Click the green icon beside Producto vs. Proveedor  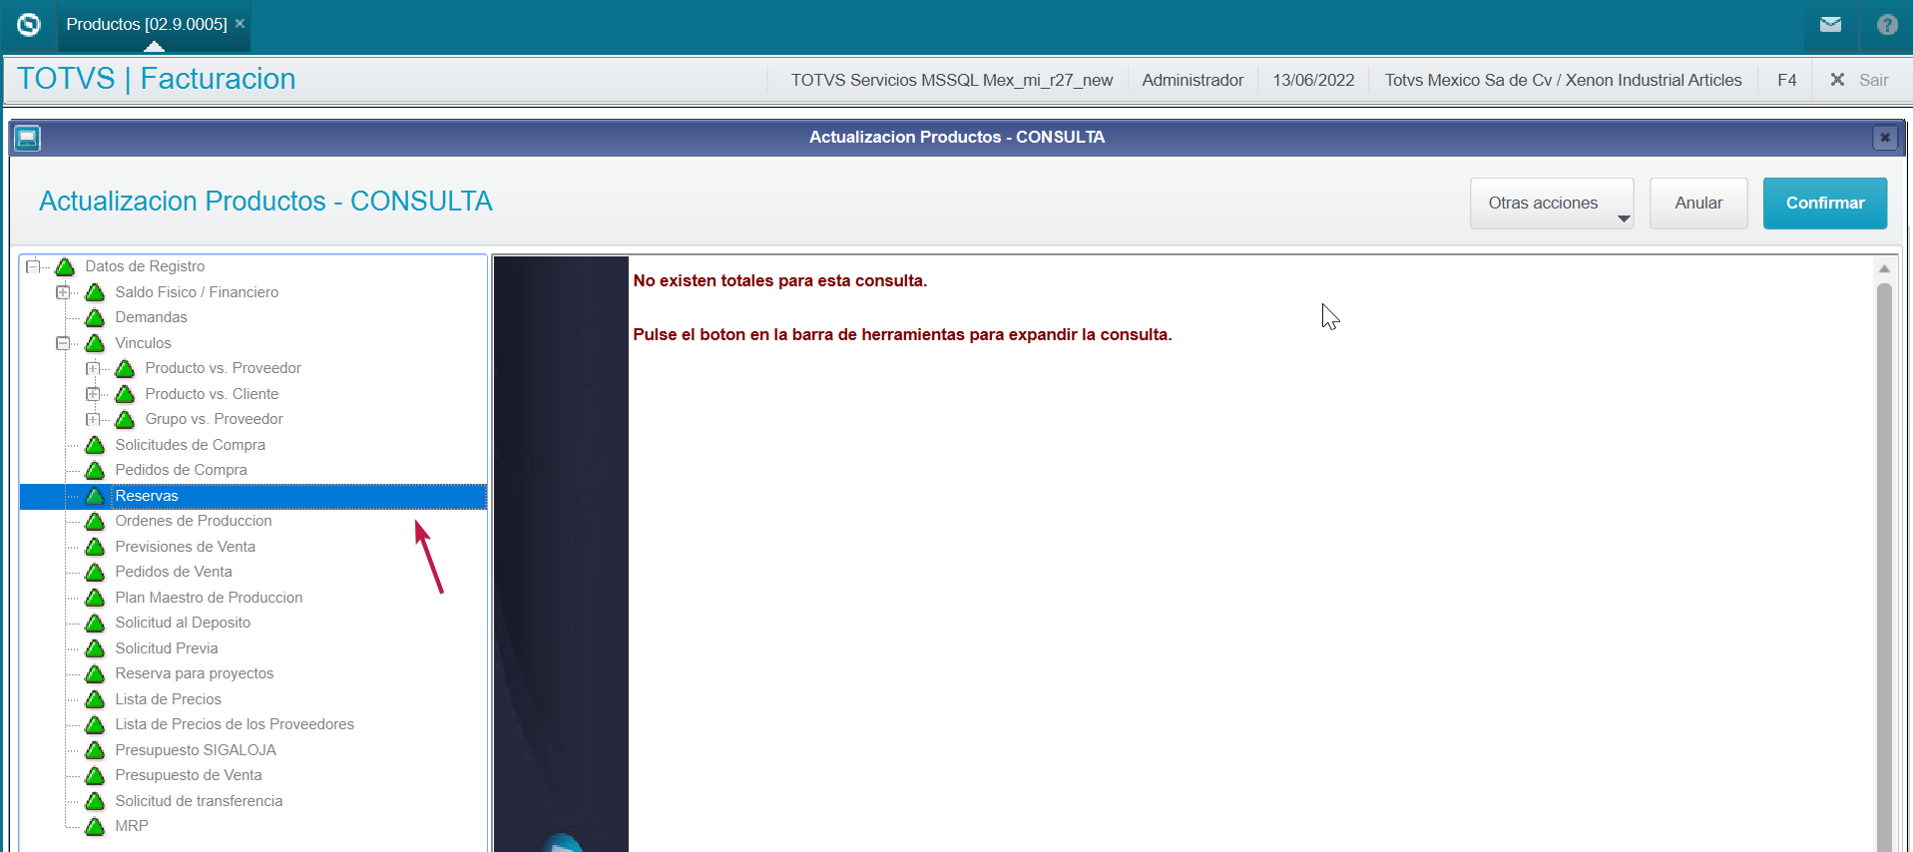[x=125, y=368]
